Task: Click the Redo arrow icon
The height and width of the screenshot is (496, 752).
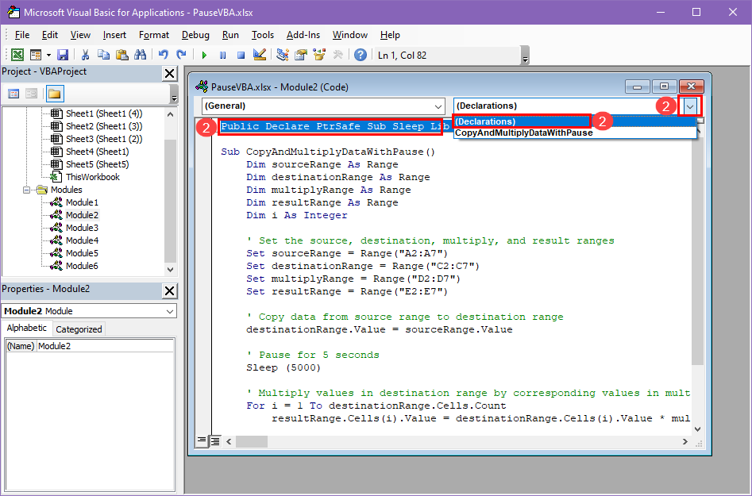Action: 181,55
